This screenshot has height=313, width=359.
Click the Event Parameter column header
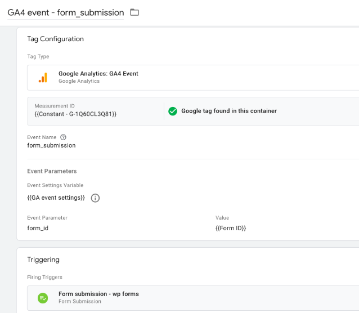47,218
